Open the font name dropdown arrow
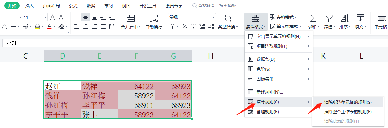 tap(20, 18)
